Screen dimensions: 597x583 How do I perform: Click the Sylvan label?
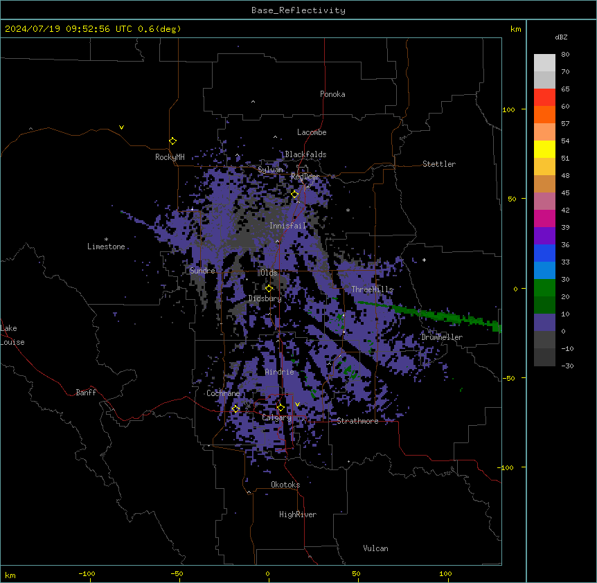(271, 170)
